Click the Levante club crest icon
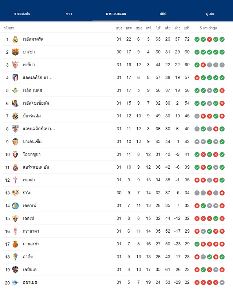Image resolution: width=233 pixels, height=290 pixels. click(x=15, y=270)
